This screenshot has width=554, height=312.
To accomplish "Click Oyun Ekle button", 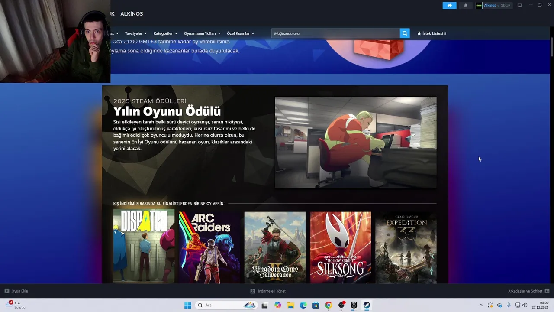I will (16, 291).
